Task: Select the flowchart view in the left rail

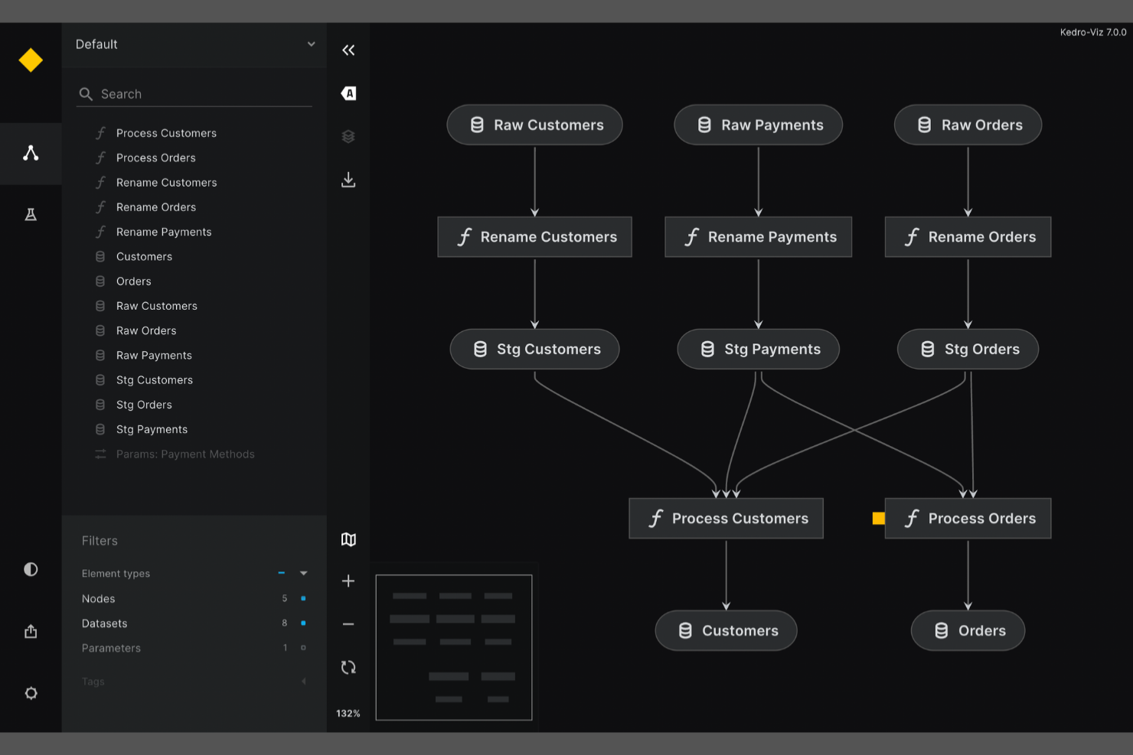Action: coord(31,153)
